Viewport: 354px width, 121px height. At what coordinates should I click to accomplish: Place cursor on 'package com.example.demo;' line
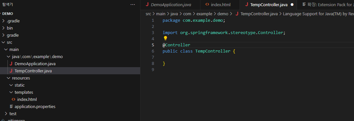pos(194,20)
